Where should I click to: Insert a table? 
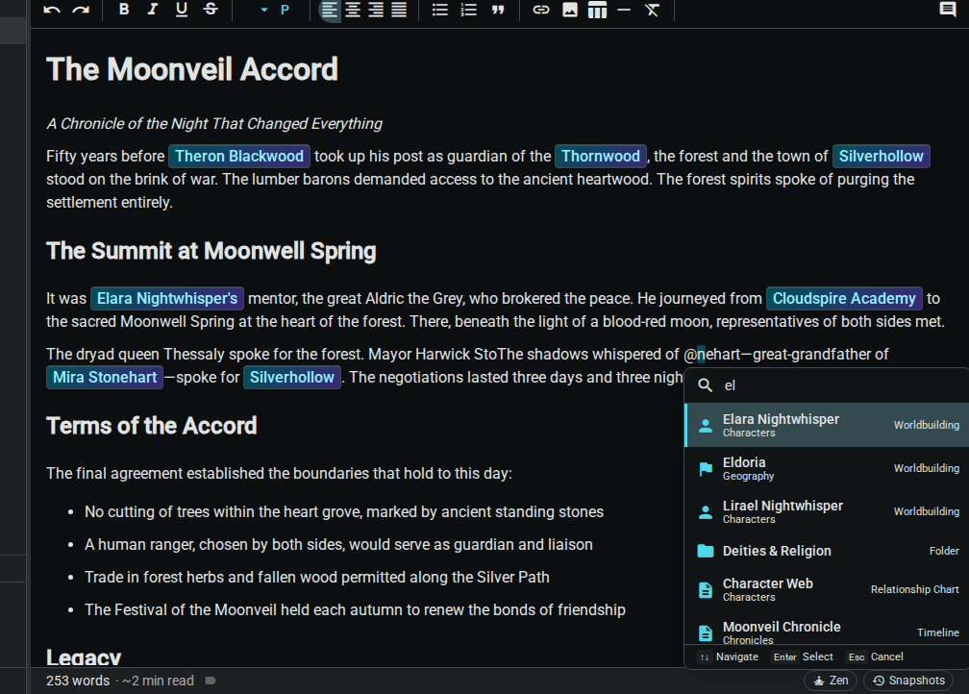597,10
